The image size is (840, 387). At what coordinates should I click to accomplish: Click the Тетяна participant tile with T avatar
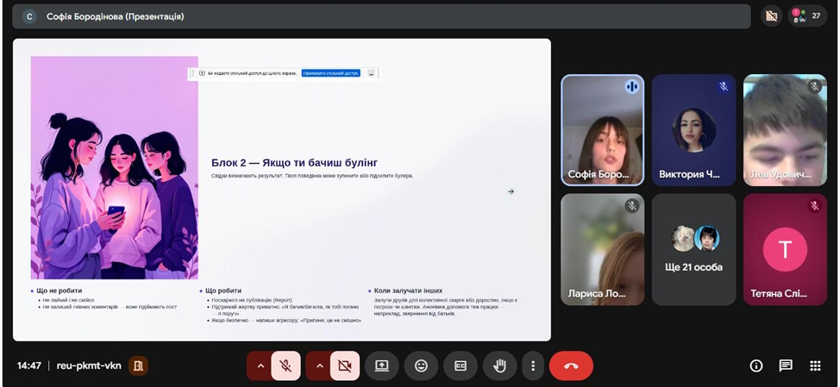pyautogui.click(x=785, y=249)
